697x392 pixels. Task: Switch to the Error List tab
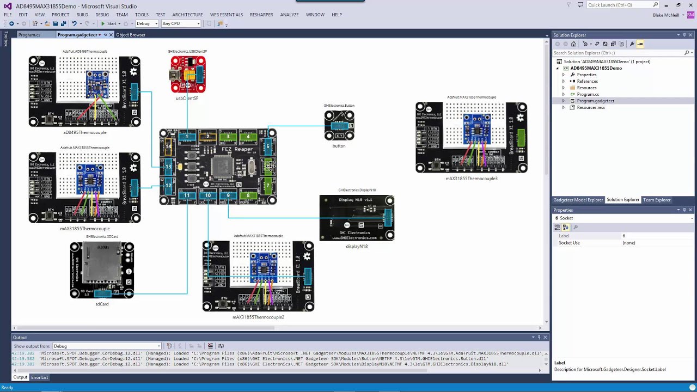point(39,377)
